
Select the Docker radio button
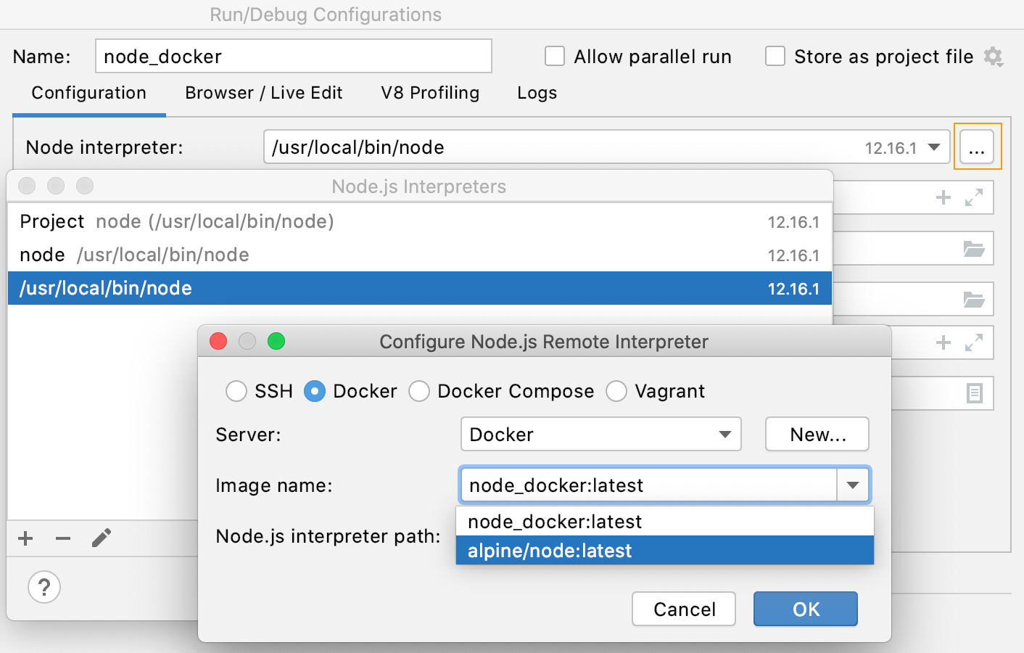pyautogui.click(x=315, y=391)
